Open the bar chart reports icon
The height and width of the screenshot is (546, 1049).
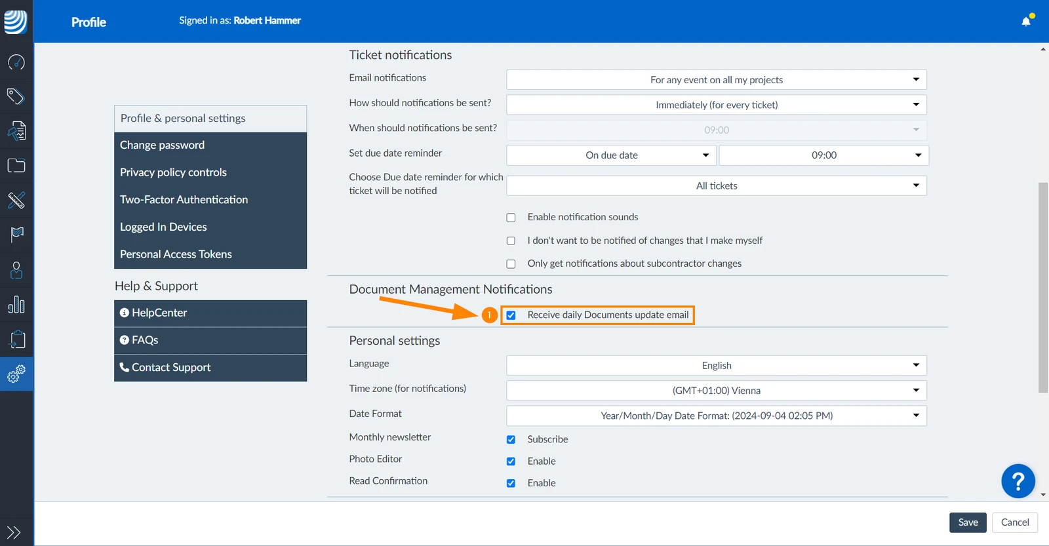pos(16,305)
